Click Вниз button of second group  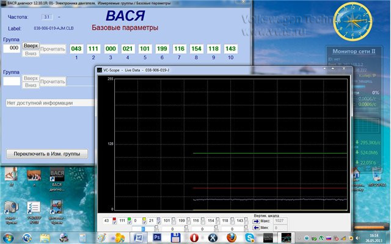point(31,85)
